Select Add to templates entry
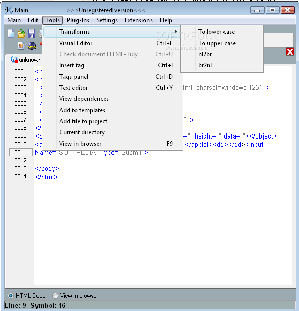 pos(112,110)
